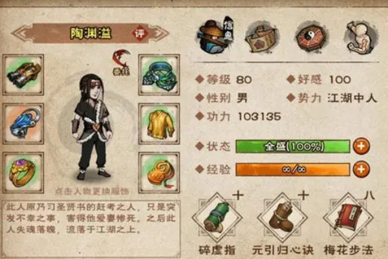The width and height of the screenshot is (388, 259).
Task: Select the yellow robe armor slot
Action: (x=159, y=124)
